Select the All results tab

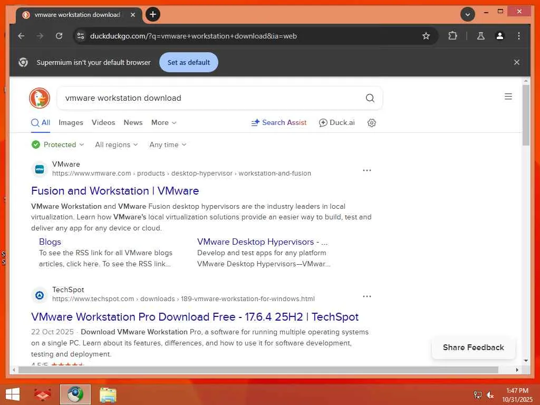(41, 122)
